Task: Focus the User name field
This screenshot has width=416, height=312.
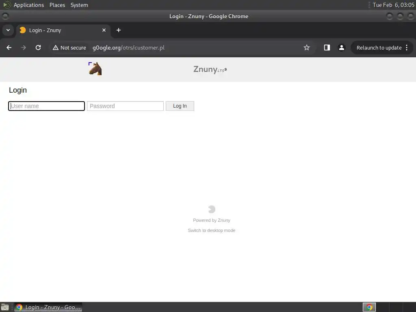Action: (46, 106)
